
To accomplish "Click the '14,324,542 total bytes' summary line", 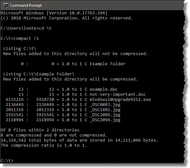I will click(x=79, y=140).
